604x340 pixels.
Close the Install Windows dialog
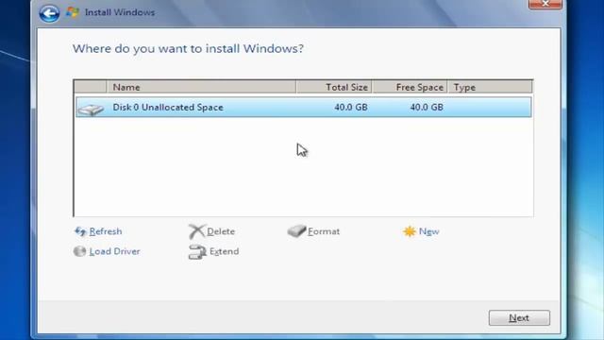click(545, 4)
